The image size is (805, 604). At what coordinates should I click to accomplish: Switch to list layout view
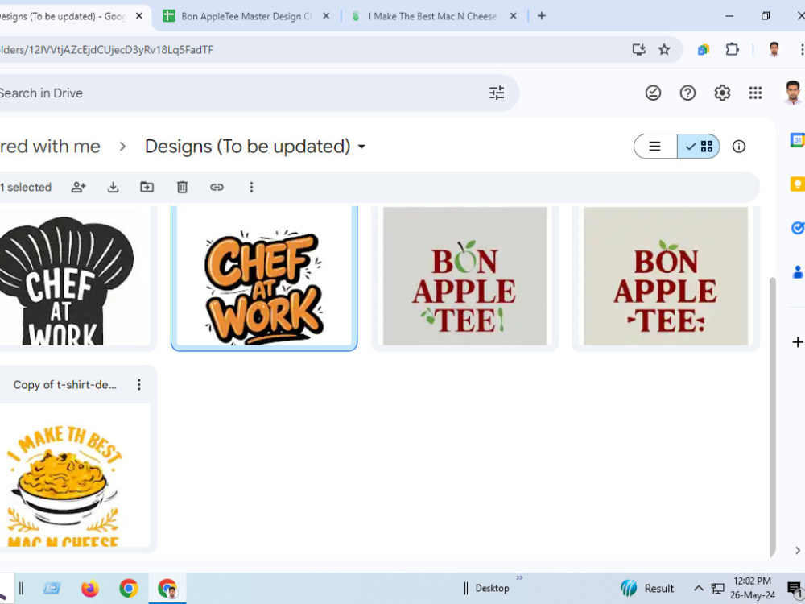tap(655, 147)
